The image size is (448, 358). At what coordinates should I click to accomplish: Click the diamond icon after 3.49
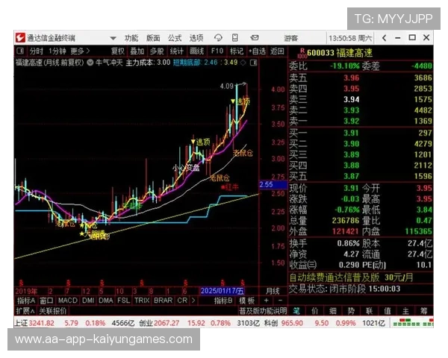click(243, 63)
